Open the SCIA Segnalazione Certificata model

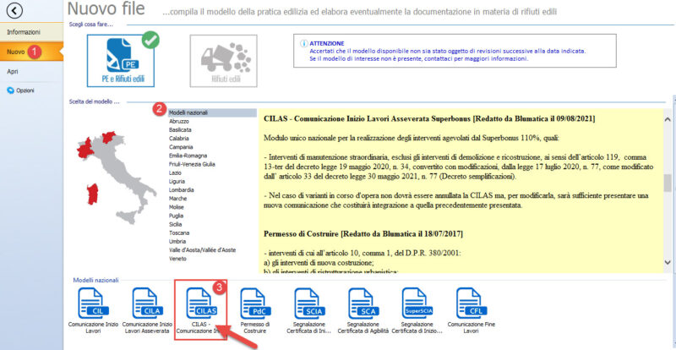(308, 310)
